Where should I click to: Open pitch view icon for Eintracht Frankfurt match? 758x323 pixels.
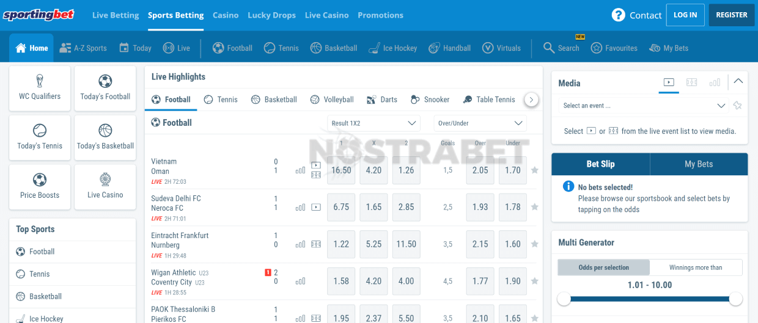click(x=315, y=244)
